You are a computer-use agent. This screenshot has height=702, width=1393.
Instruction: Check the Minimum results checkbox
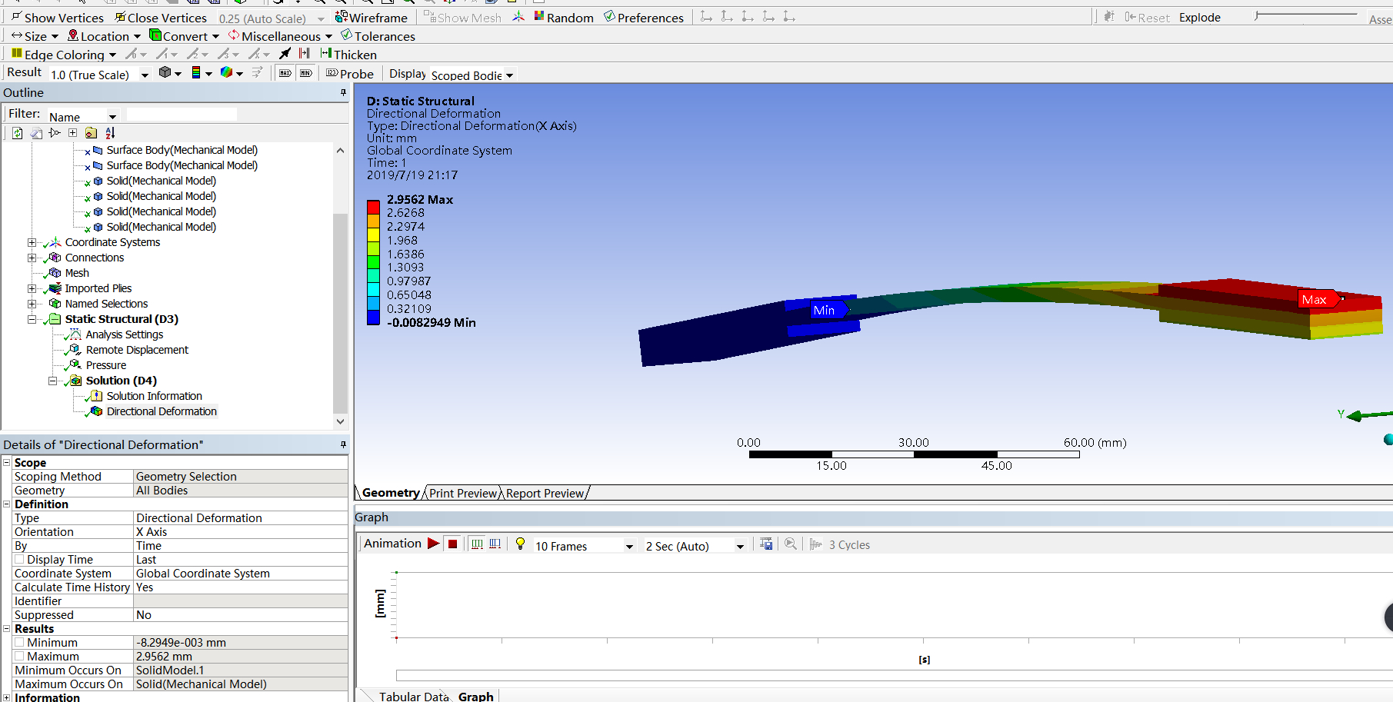click(x=19, y=643)
